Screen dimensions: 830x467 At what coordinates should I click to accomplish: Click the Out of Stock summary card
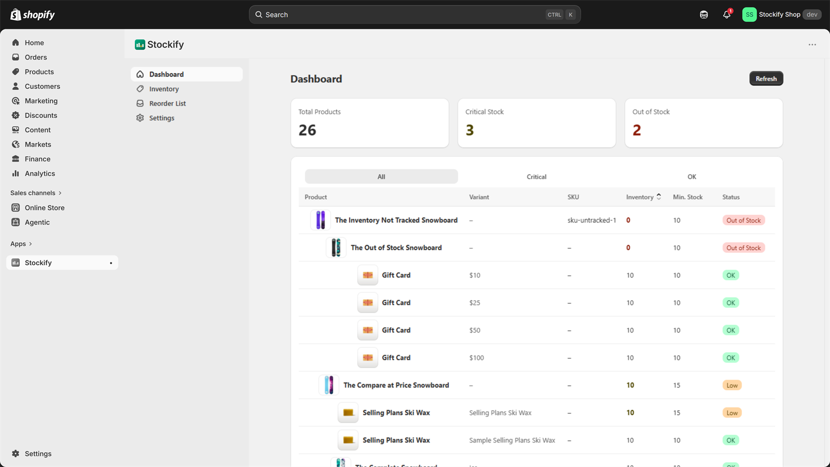coord(704,123)
